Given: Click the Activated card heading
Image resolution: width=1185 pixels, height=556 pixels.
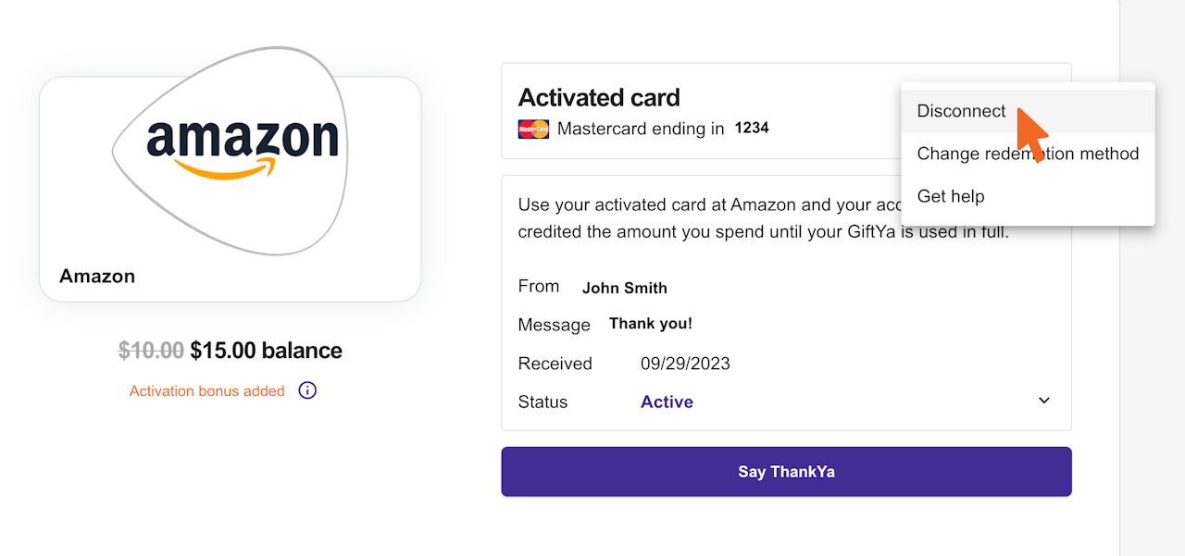Looking at the screenshot, I should point(598,97).
